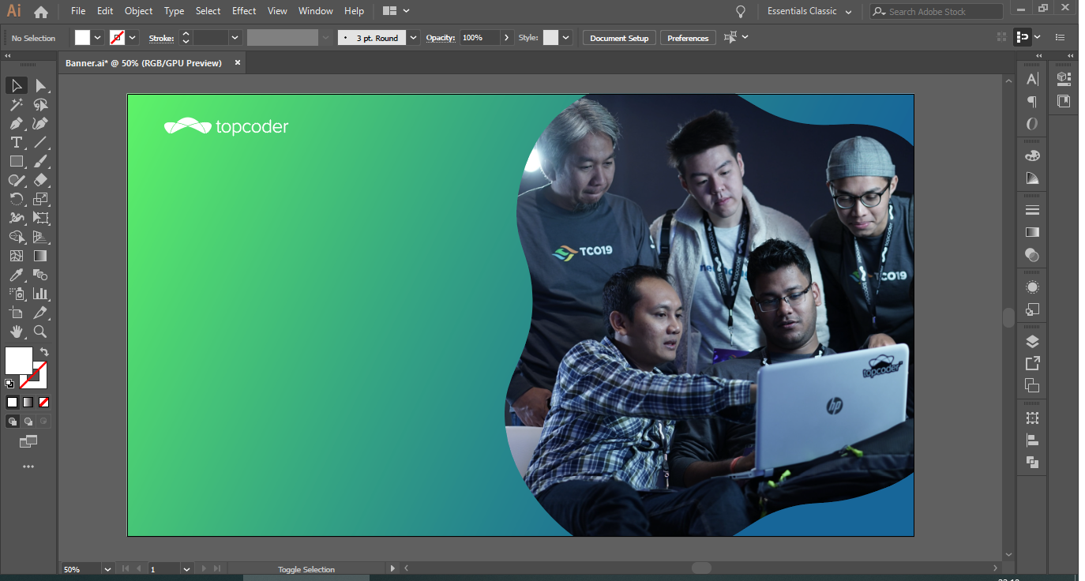Click the toolbox Fill color box
The image size is (1085, 581).
tap(19, 361)
